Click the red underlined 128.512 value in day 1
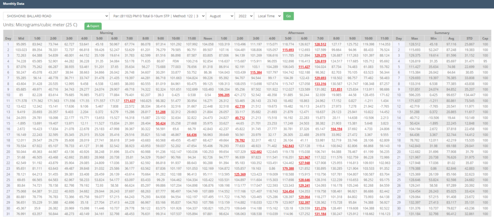This screenshot has width=494, height=219. [320, 44]
